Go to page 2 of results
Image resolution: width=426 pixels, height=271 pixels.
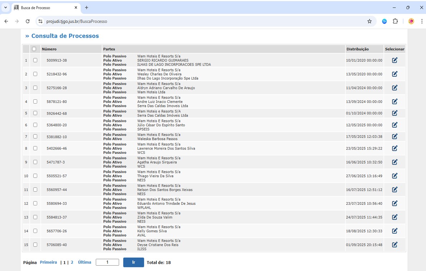click(x=72, y=262)
